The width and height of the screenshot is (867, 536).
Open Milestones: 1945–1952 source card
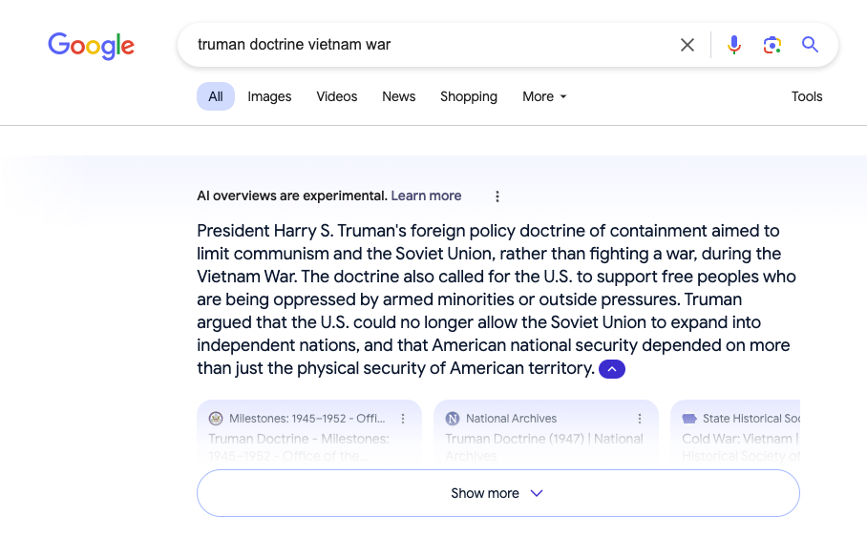[309, 433]
